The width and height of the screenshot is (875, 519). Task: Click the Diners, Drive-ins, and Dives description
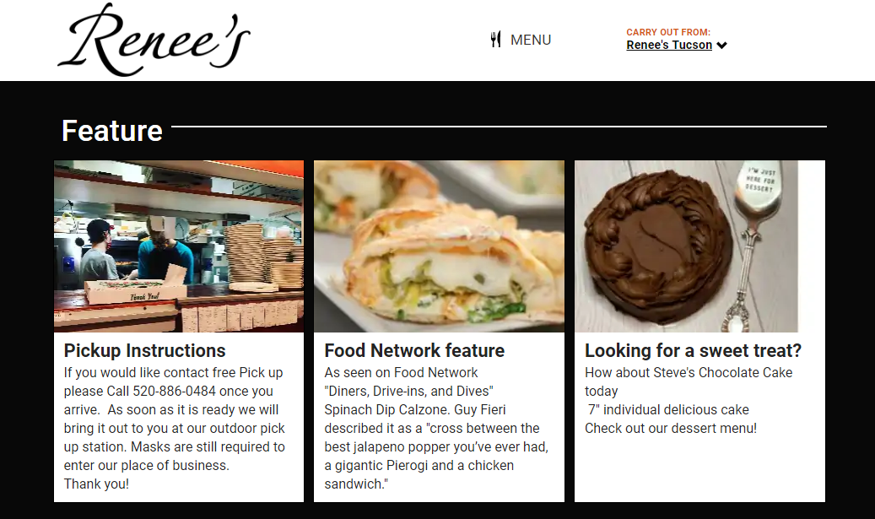click(x=408, y=392)
